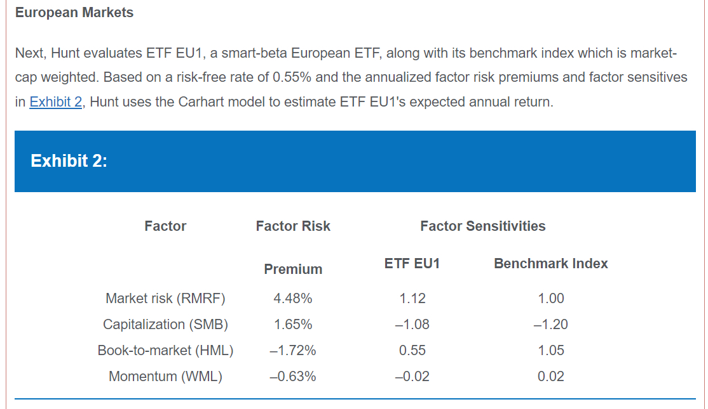Select the Capitalization (SMB) row label

[165, 325]
